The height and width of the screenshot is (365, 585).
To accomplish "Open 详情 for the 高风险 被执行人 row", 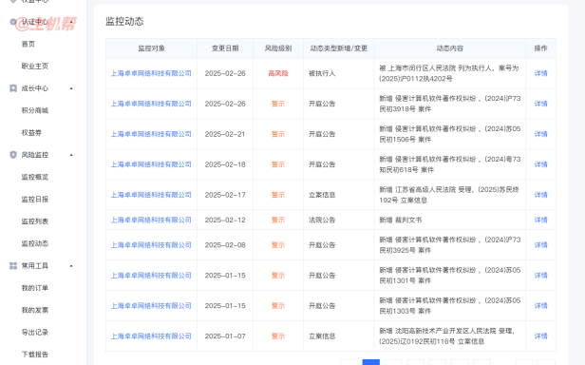I will click(540, 73).
